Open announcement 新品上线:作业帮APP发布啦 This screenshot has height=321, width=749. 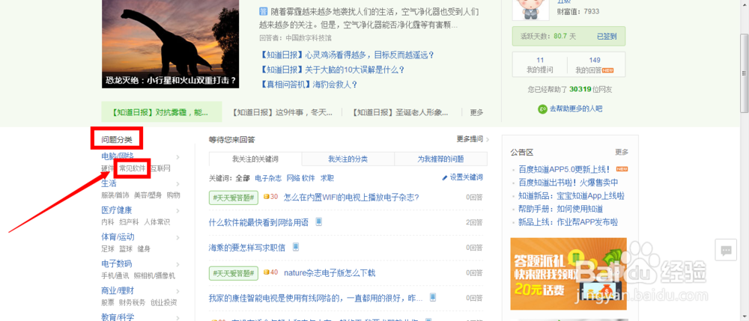click(x=568, y=222)
